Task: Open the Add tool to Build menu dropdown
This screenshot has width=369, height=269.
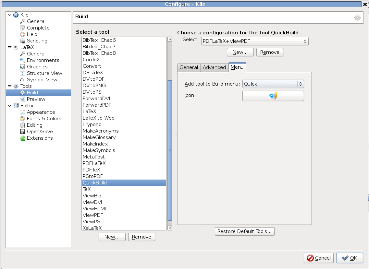Action: coord(273,84)
